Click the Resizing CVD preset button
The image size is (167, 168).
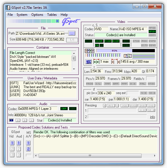tap(151, 106)
